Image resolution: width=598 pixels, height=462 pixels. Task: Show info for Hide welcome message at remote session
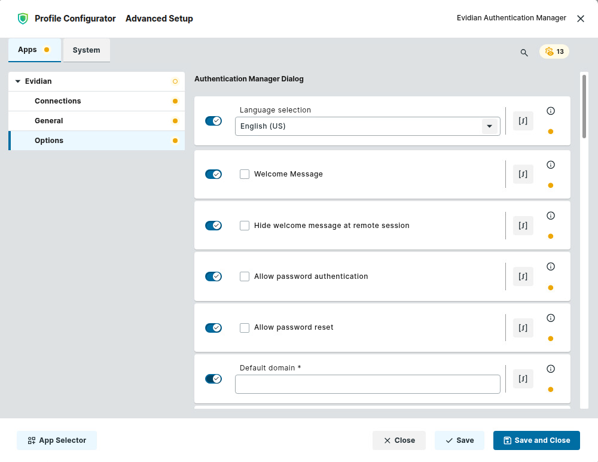point(550,215)
